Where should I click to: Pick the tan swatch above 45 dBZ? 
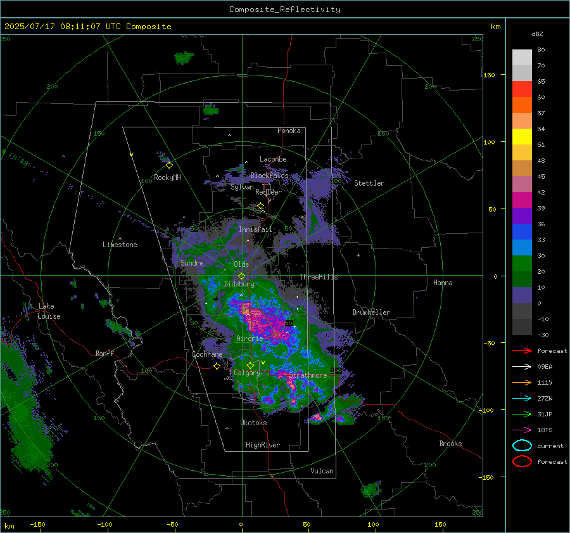pyautogui.click(x=522, y=168)
